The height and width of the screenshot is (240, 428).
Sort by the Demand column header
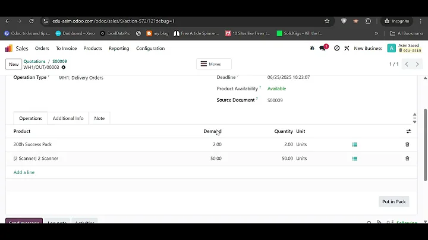coord(212,131)
